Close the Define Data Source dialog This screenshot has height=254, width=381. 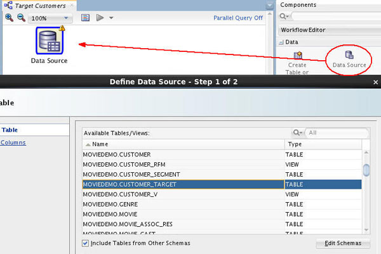(375, 82)
